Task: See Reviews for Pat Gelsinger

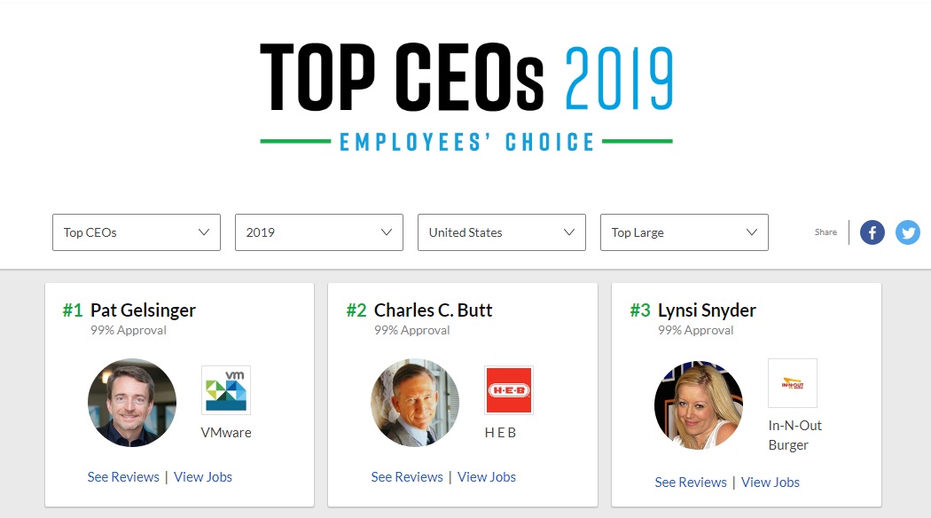Action: [123, 477]
